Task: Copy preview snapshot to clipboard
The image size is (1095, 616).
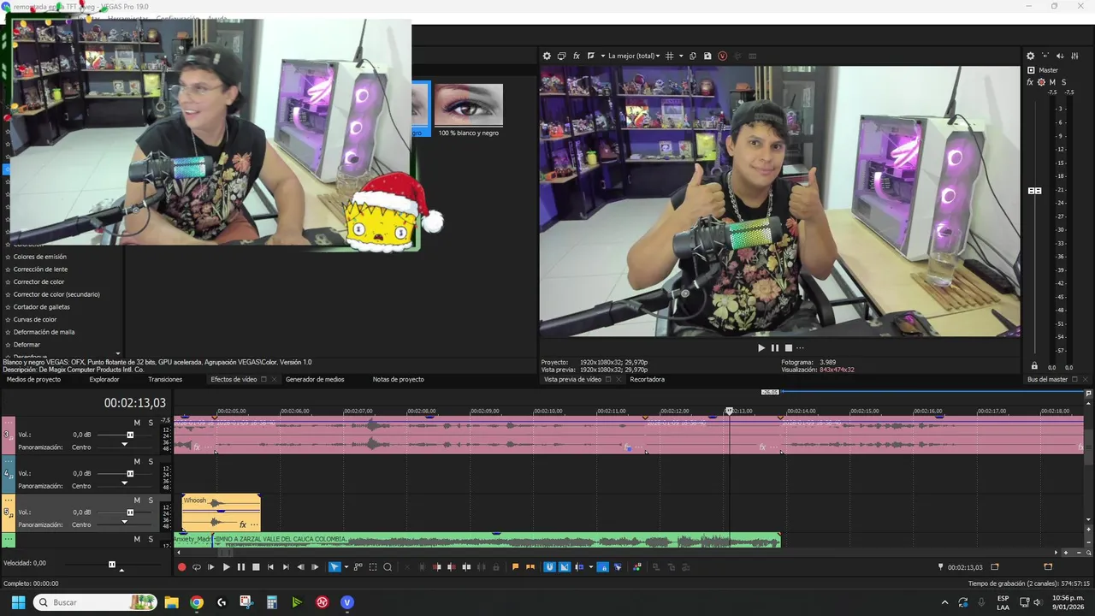Action: pyautogui.click(x=693, y=56)
